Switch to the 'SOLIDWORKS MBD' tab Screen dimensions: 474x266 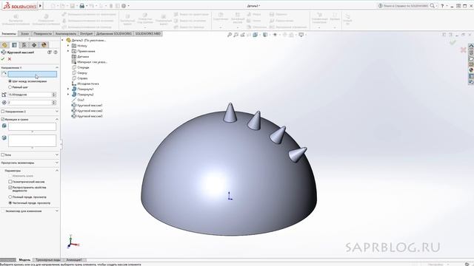tap(148, 34)
